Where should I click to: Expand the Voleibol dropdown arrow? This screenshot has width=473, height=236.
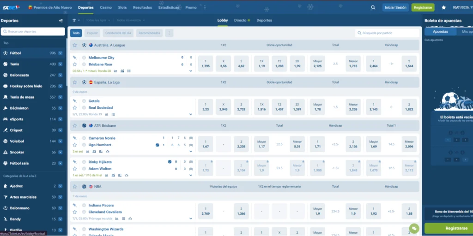(x=61, y=141)
